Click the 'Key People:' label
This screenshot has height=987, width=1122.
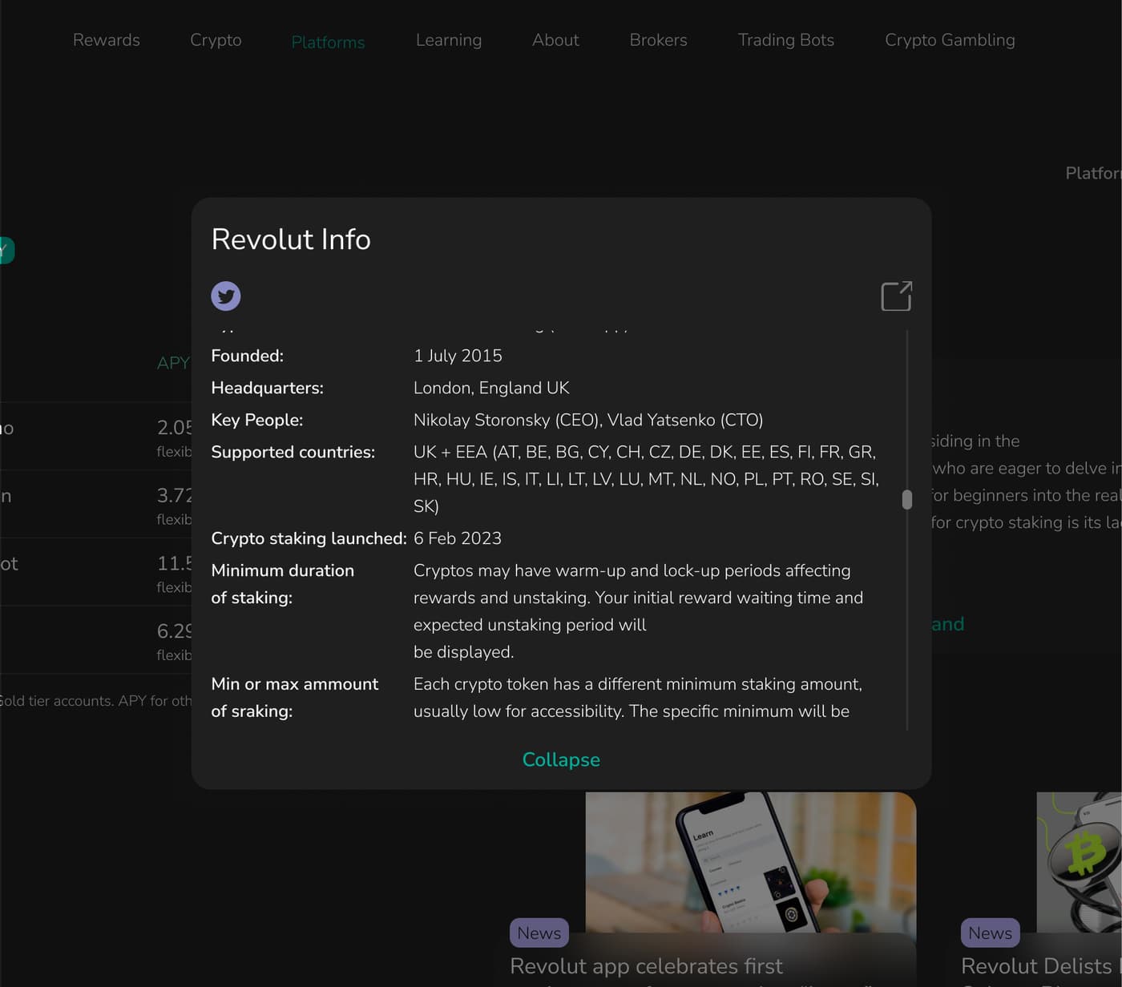[257, 420]
